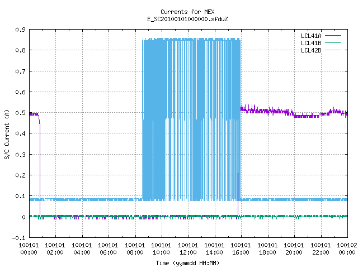Click the 0.1 y-axis tick label

click(x=20, y=196)
